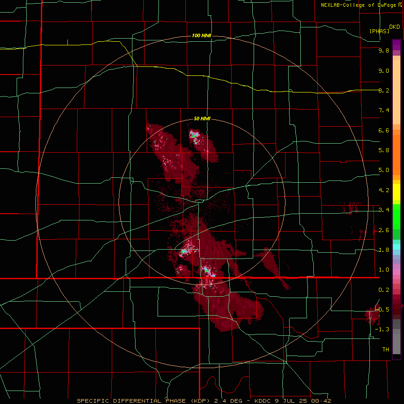Click the 7.4 scale value

pos(384,110)
